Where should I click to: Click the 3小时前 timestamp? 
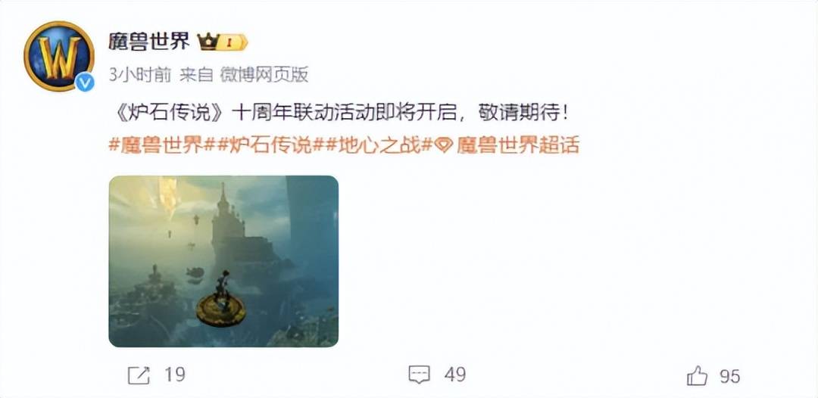tap(140, 76)
